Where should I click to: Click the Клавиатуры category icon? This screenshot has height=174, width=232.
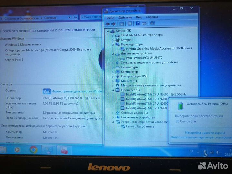(118, 67)
